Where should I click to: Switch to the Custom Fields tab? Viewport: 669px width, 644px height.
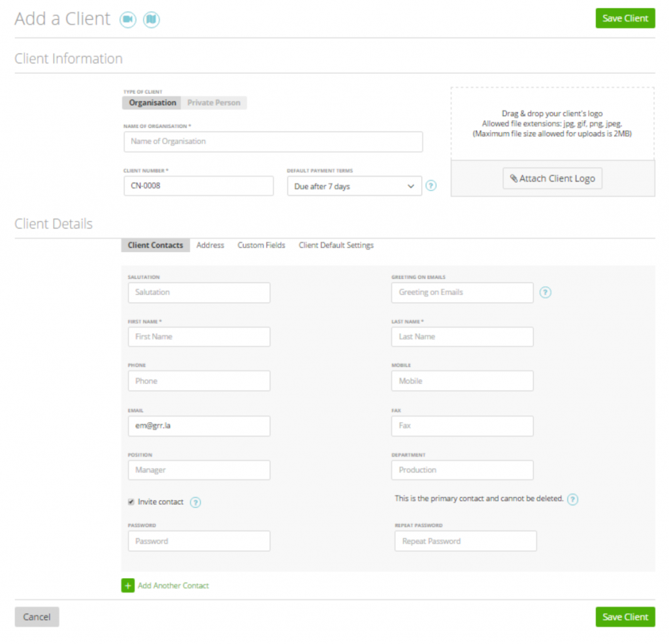pos(261,245)
